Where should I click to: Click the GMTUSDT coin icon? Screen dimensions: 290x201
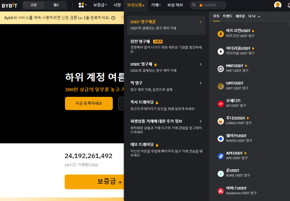coord(221,86)
